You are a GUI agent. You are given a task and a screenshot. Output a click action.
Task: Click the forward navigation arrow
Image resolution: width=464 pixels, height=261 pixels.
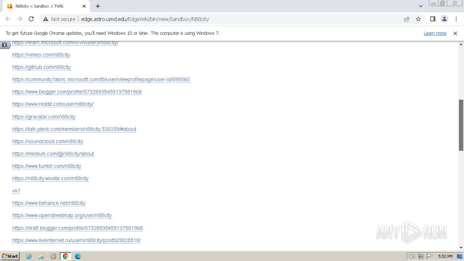pyautogui.click(x=20, y=19)
